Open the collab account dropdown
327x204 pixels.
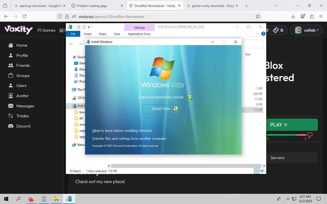[x=307, y=30]
